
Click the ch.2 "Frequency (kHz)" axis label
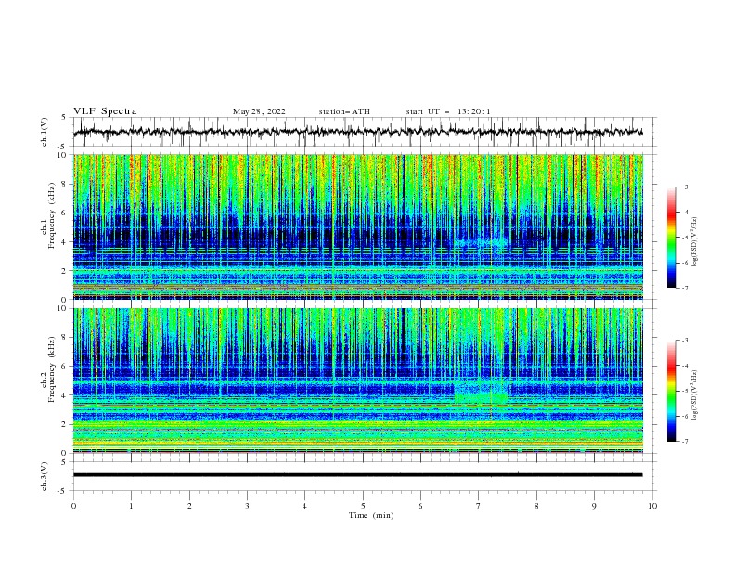point(52,368)
